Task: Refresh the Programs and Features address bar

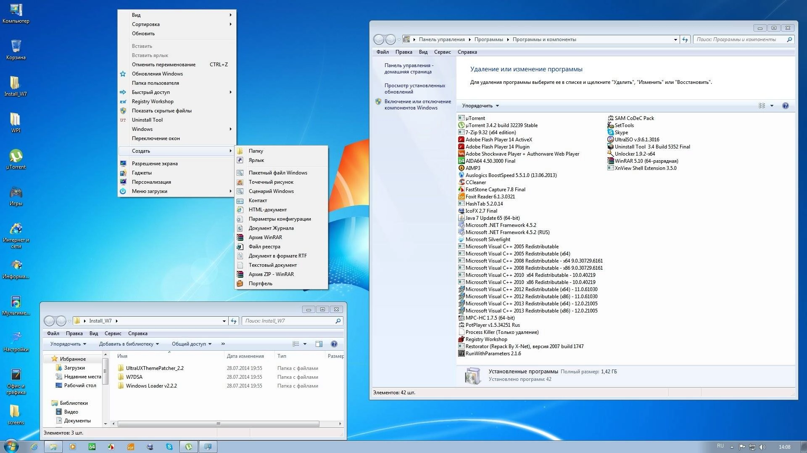Action: pos(685,39)
